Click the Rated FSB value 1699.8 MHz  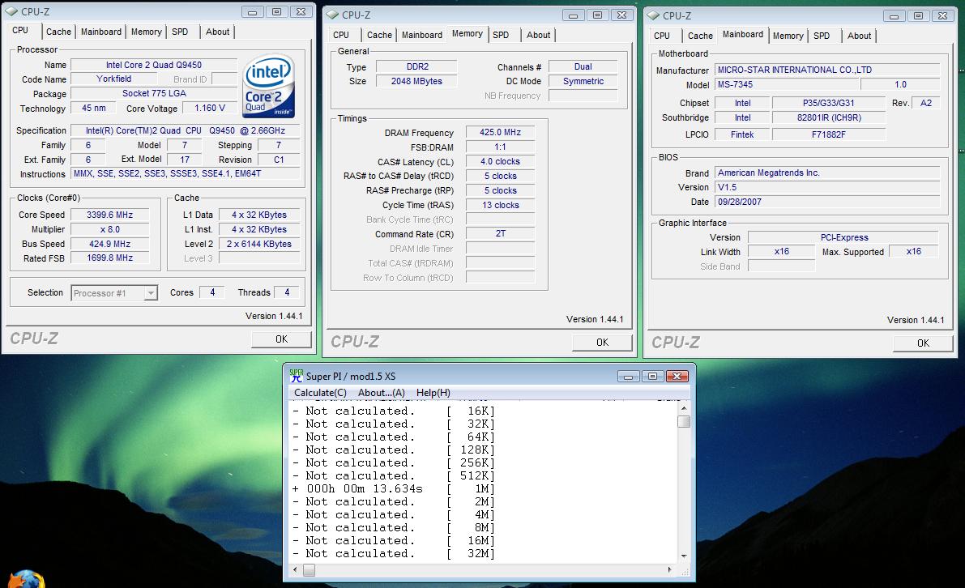click(109, 258)
